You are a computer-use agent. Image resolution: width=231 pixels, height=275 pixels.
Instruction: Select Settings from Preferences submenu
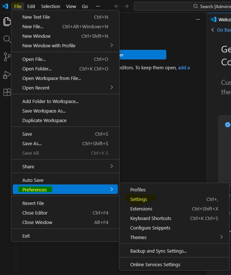tap(139, 199)
